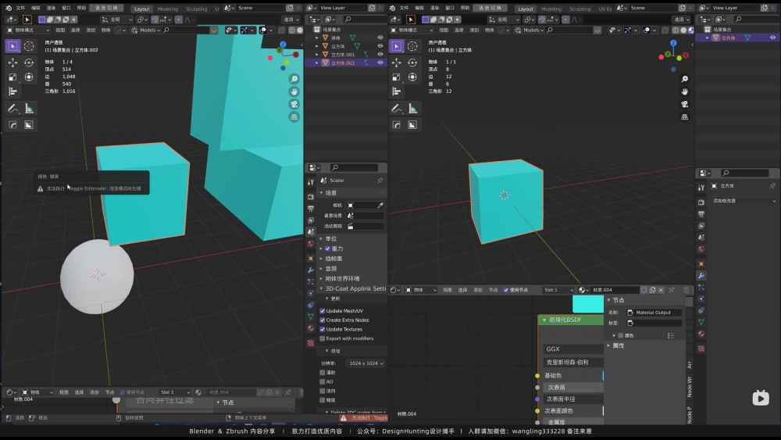The width and height of the screenshot is (781, 440).
Task: Open the 帮助 Help menu in right window
Action: click(x=465, y=8)
